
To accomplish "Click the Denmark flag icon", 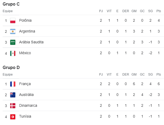I will pyautogui.click(x=13, y=106).
